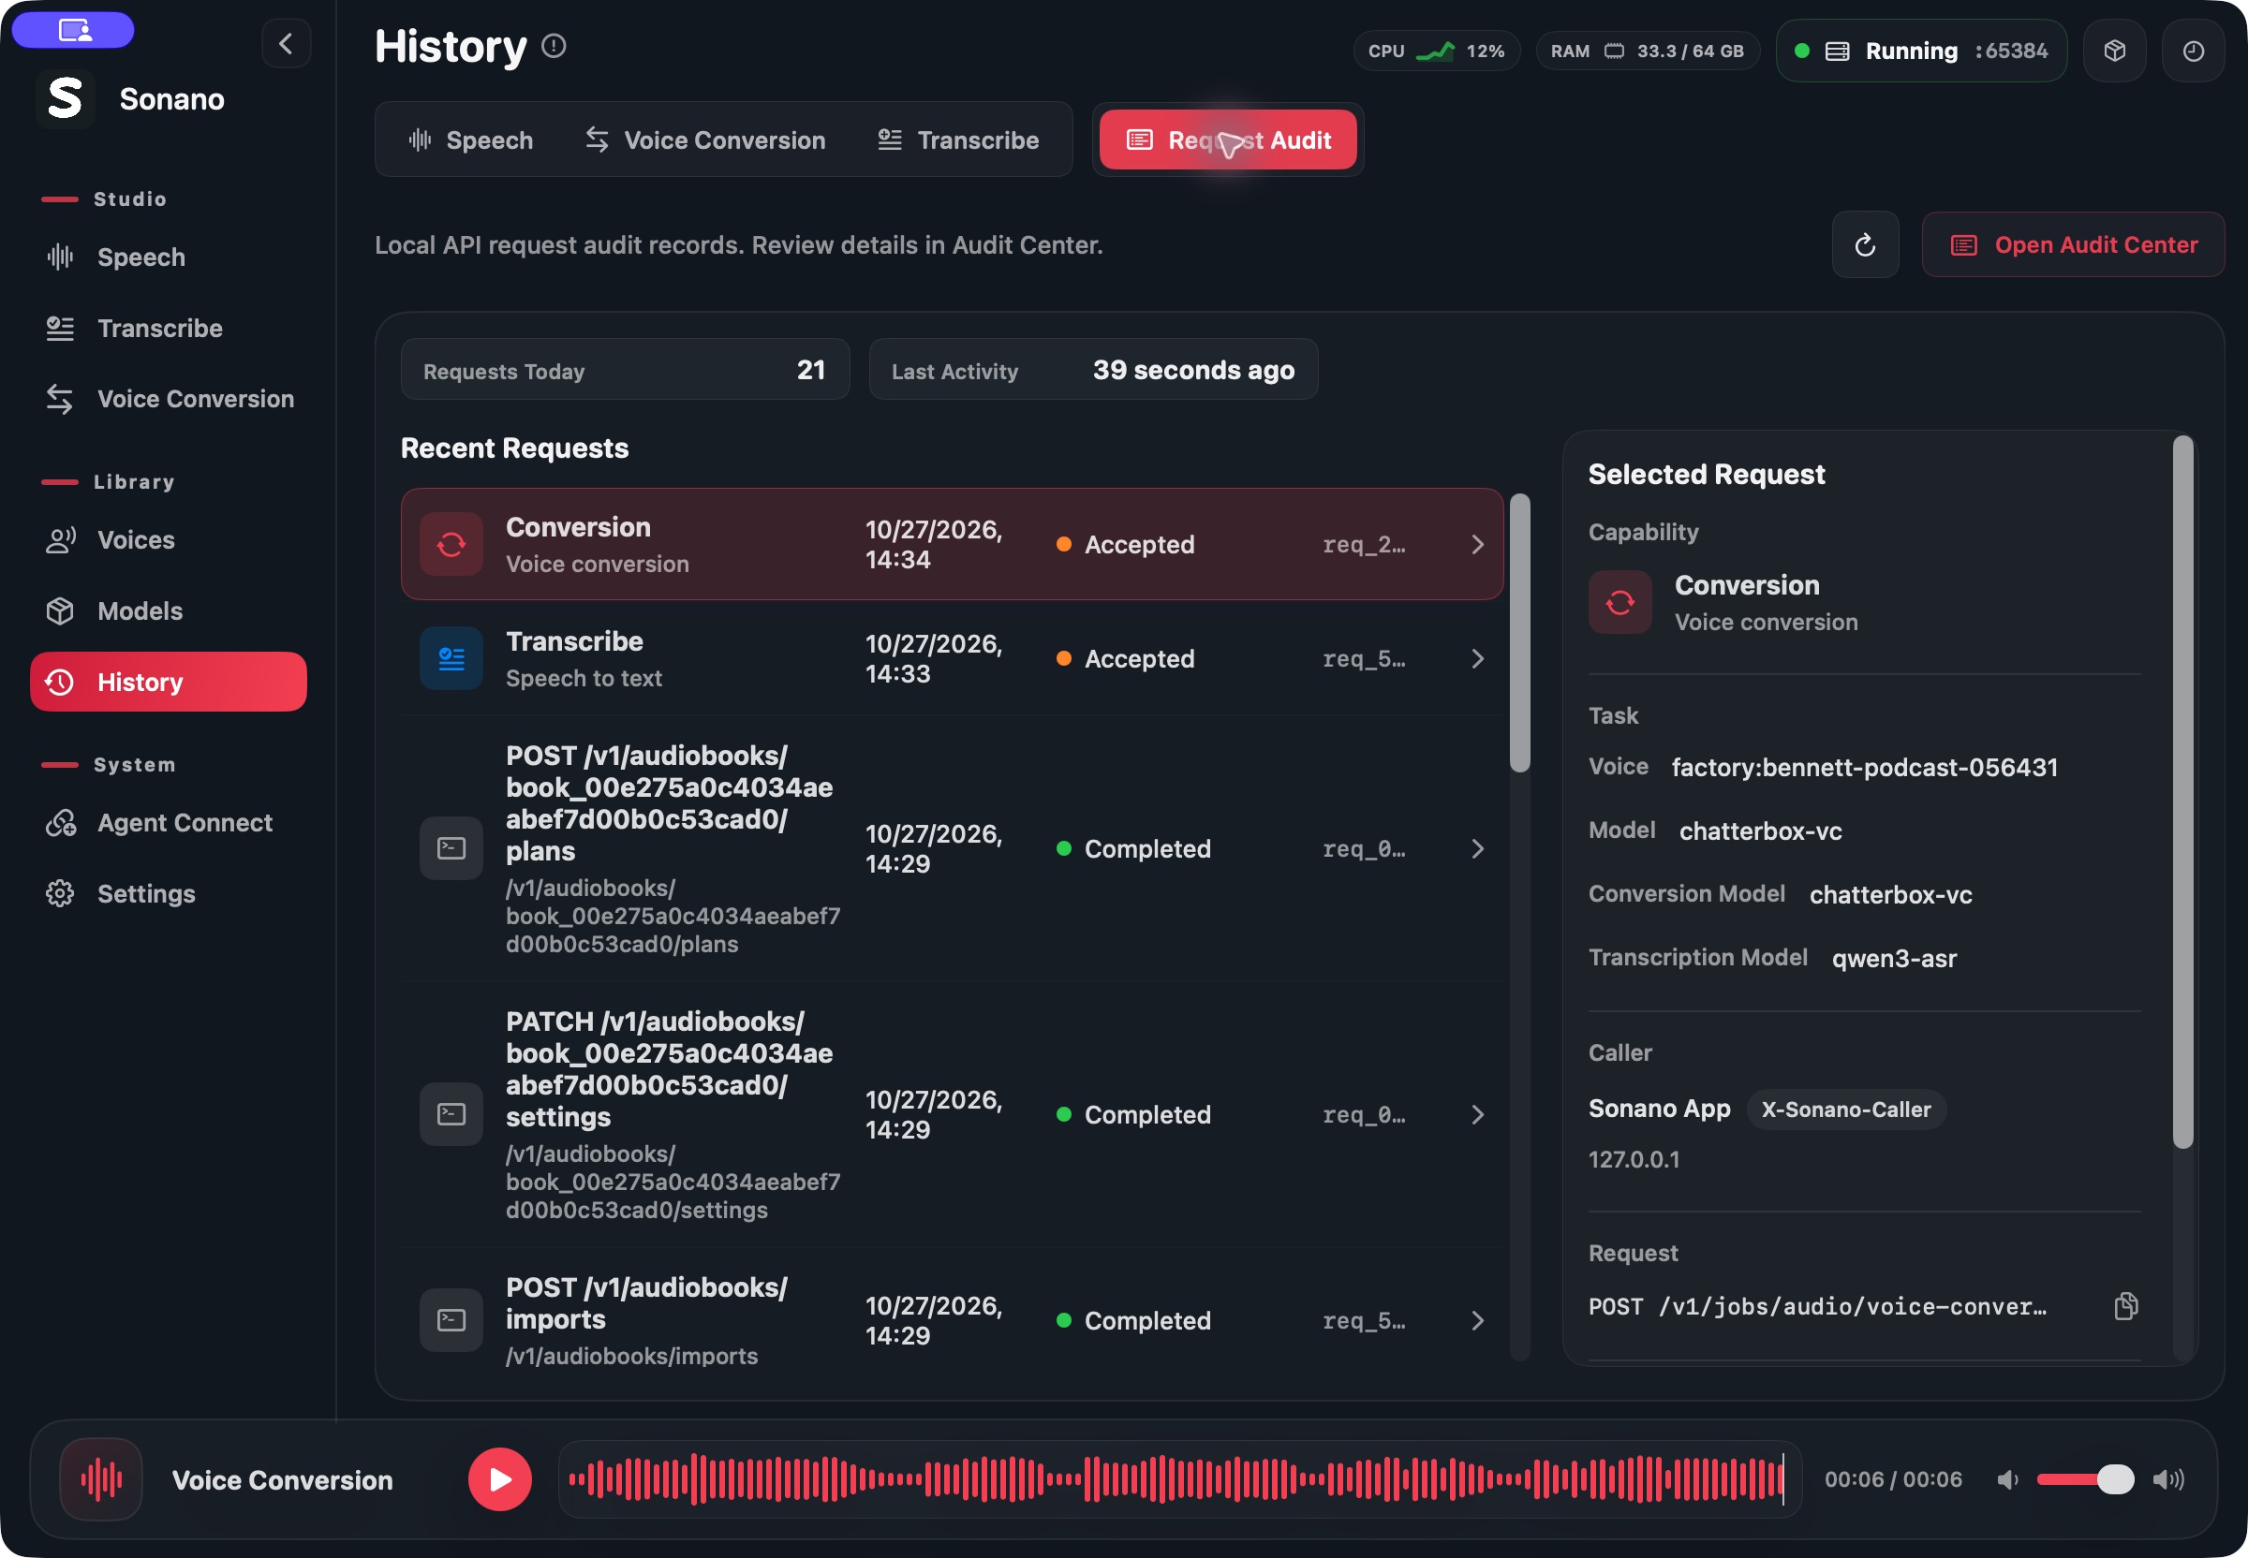Expand the PATCH settings request chevron

pyautogui.click(x=1477, y=1115)
